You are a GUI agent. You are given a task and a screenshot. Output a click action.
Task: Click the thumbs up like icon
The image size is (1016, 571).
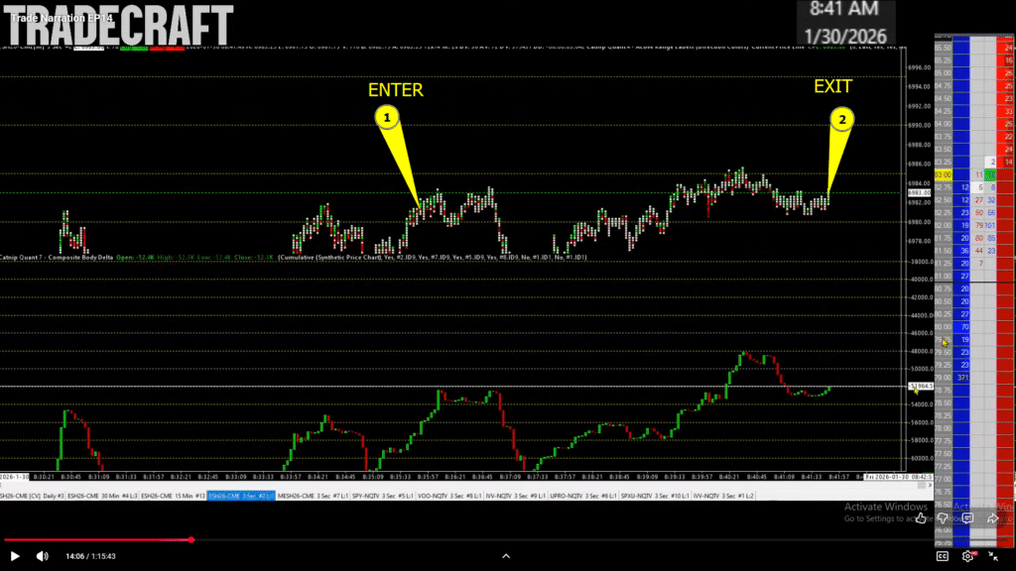[x=920, y=516]
